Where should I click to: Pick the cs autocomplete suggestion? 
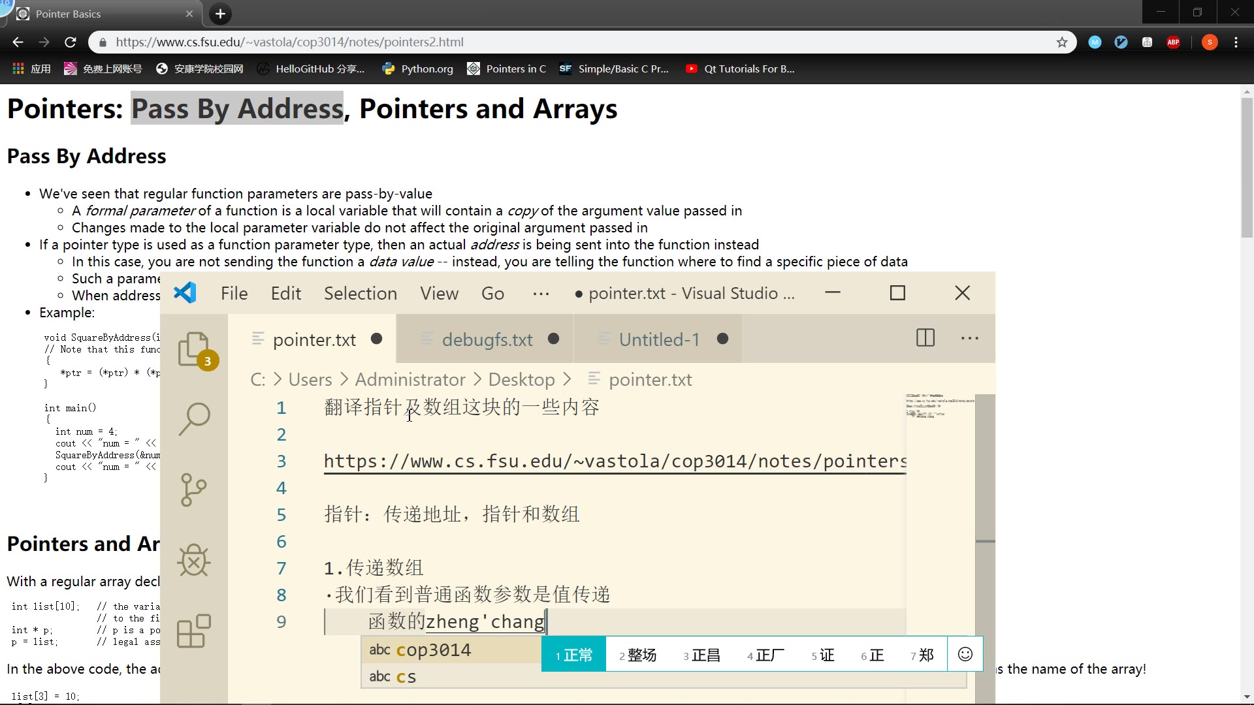pyautogui.click(x=664, y=676)
